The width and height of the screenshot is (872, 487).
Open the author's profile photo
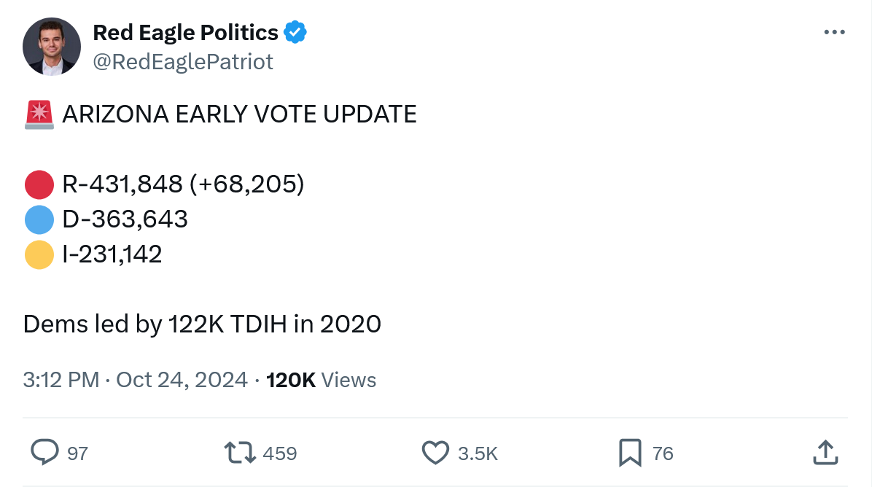(x=51, y=47)
